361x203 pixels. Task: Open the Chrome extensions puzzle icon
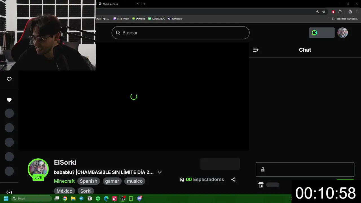click(340, 12)
